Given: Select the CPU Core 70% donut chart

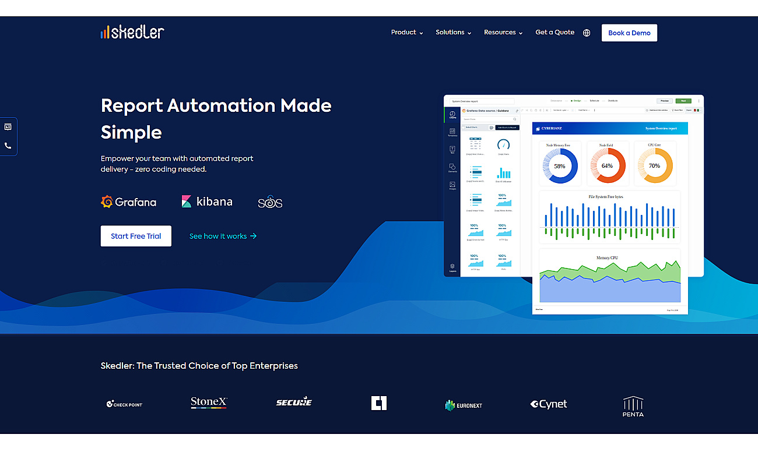Looking at the screenshot, I should click(x=654, y=165).
